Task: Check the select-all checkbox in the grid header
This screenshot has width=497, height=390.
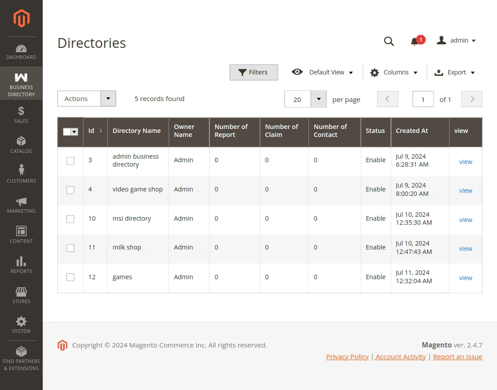Action: click(68, 132)
